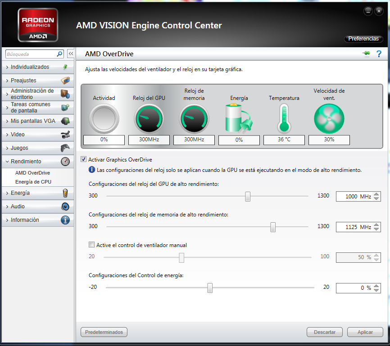Viewport: 390px width, 346px height.
Task: Open help with the question mark icon
Action: pyautogui.click(x=379, y=54)
